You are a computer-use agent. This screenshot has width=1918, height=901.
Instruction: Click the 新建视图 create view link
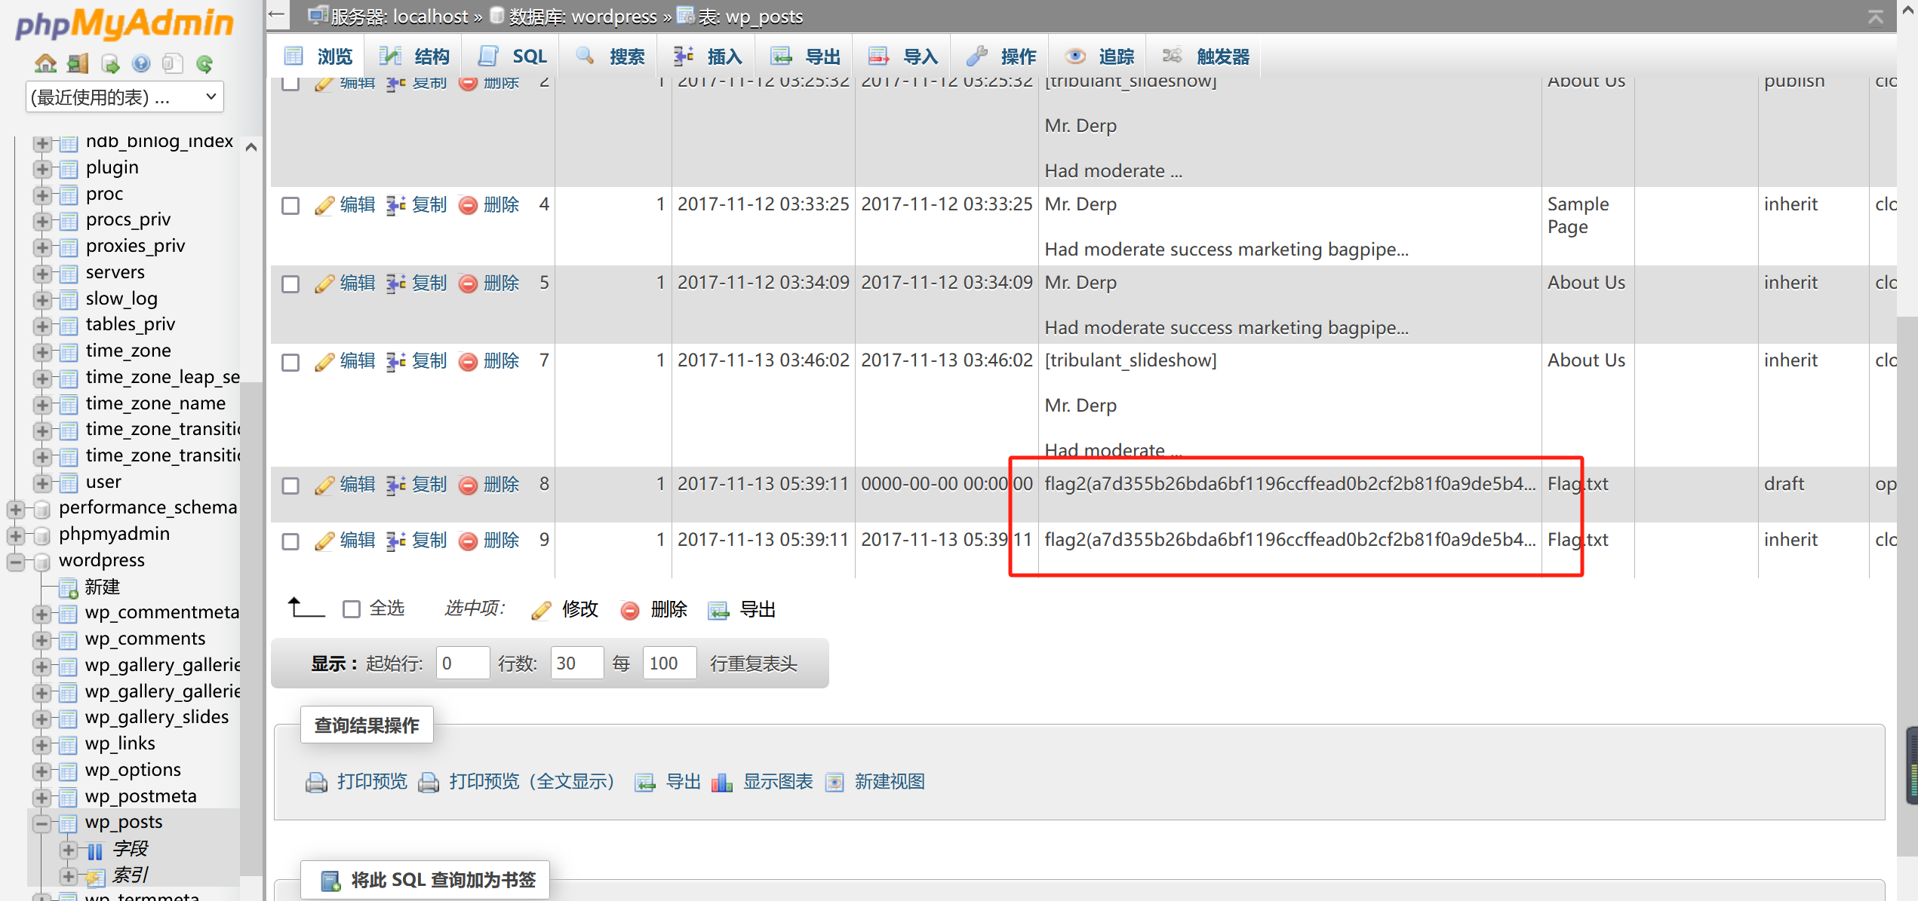click(x=889, y=783)
